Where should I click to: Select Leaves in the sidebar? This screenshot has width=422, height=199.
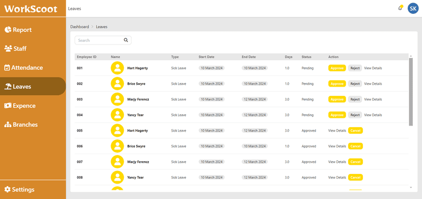coord(33,86)
